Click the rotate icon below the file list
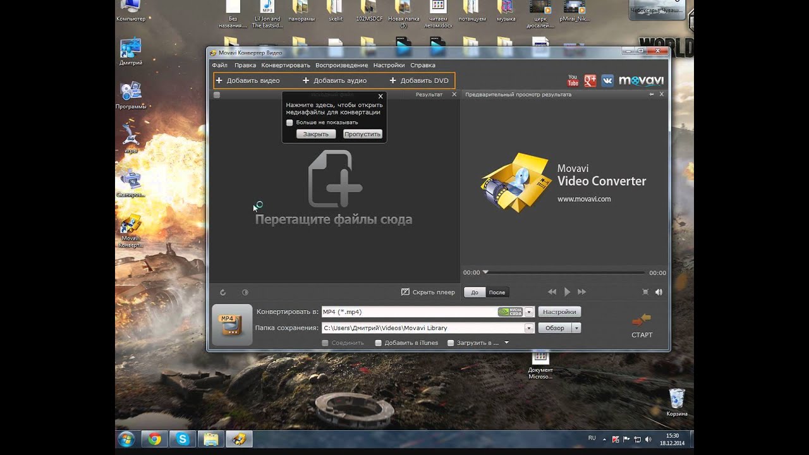Viewport: 809px width, 455px height. pos(222,292)
